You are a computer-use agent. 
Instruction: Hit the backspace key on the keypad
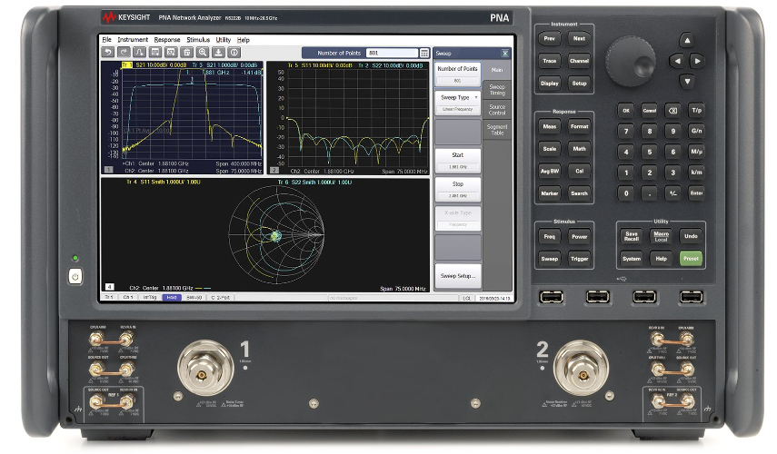[x=672, y=111]
